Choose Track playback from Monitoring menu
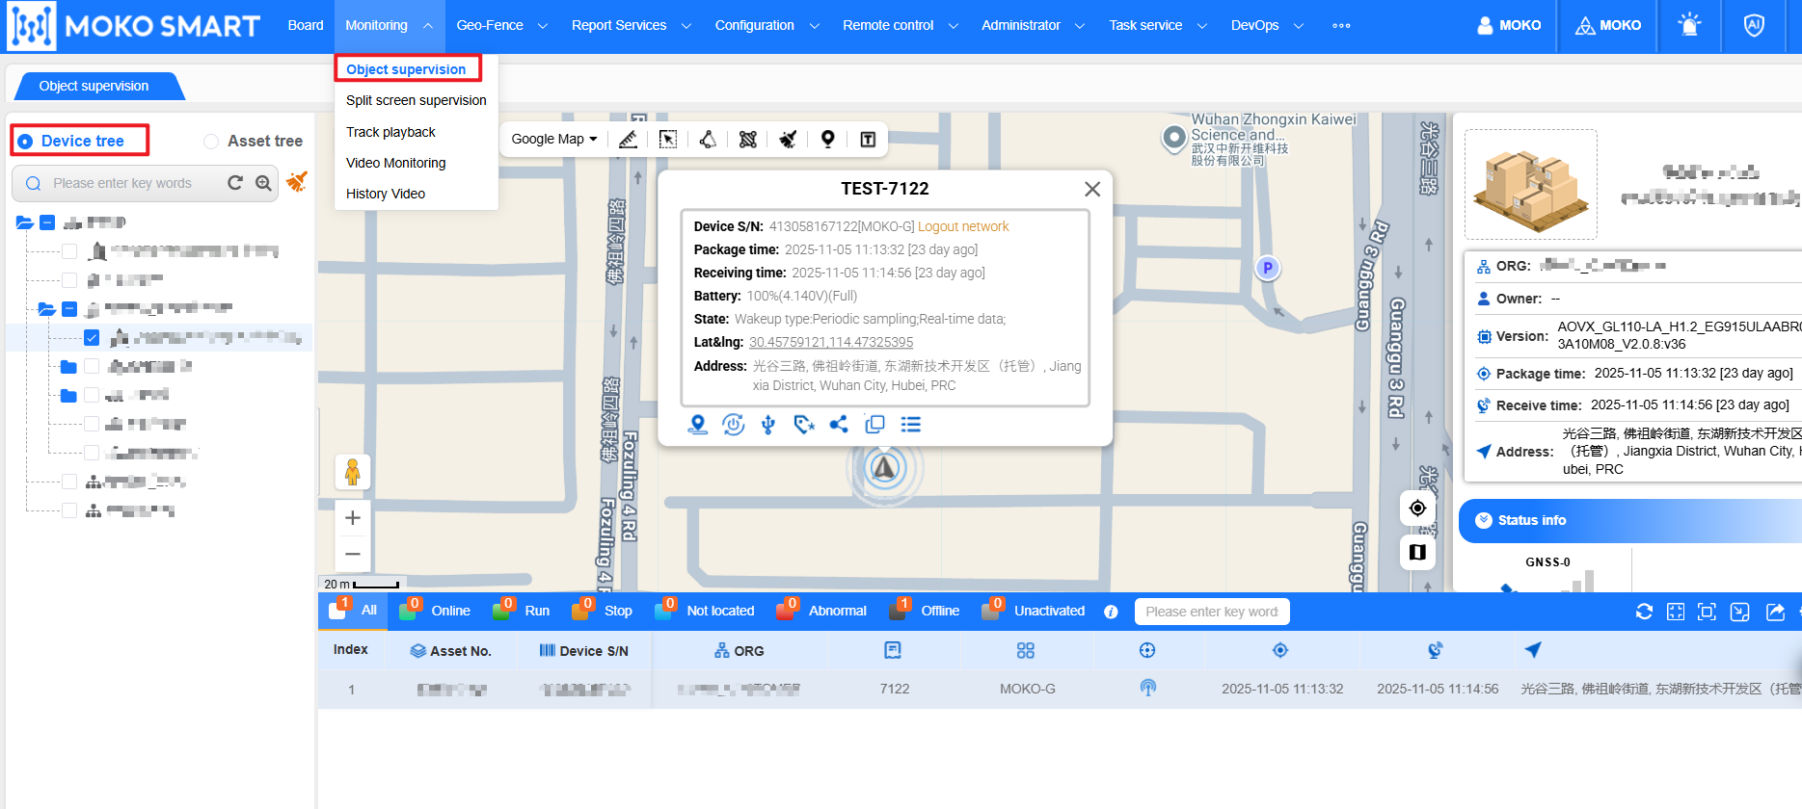Screen dimensions: 1802x809 click(x=390, y=132)
